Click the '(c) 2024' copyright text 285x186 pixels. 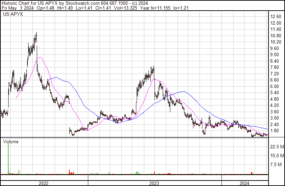click(140, 3)
